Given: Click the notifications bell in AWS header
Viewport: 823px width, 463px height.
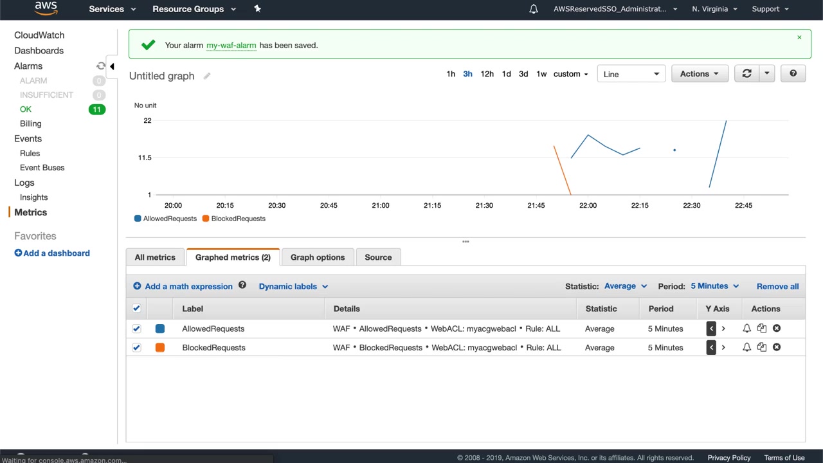Looking at the screenshot, I should 533,9.
